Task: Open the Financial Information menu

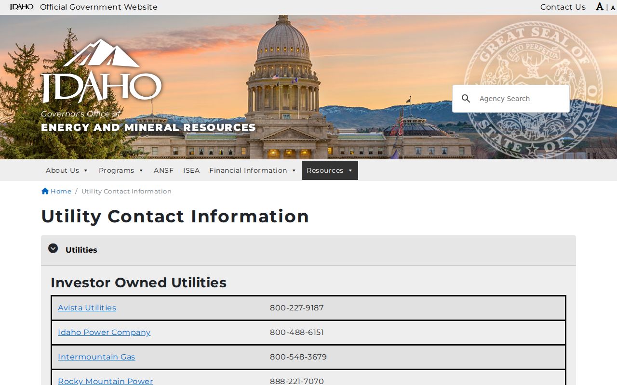Action: [253, 170]
